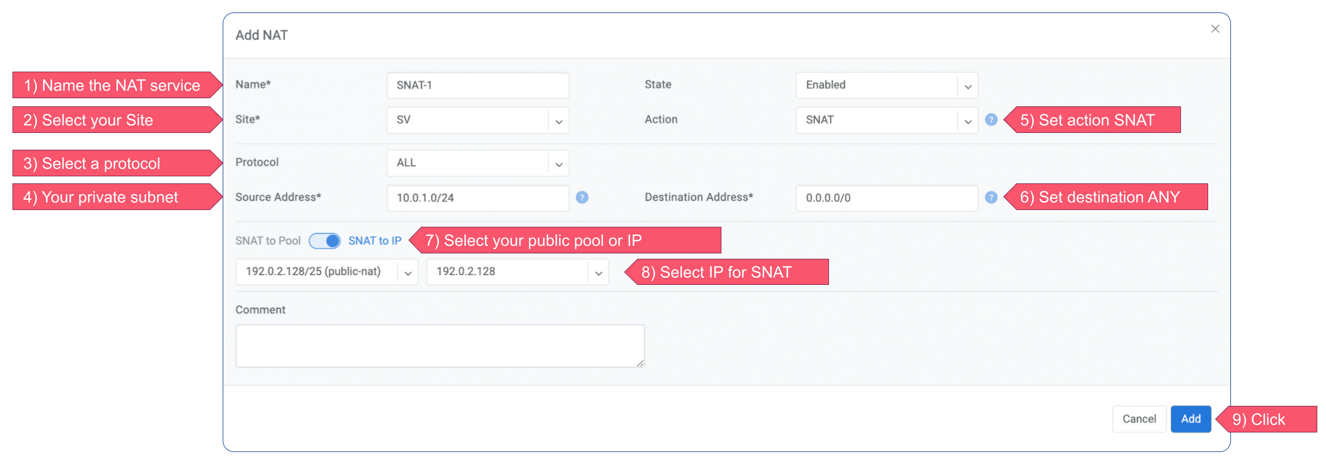Click the SNAT to IP label
This screenshot has height=465, width=1326.
[x=374, y=241]
